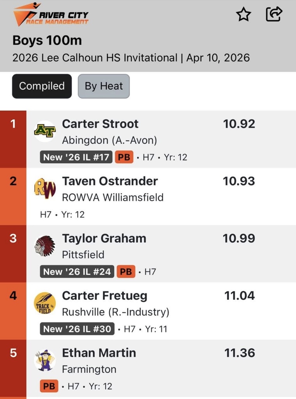Tap the star favorite icon
296x399 pixels.
point(244,15)
